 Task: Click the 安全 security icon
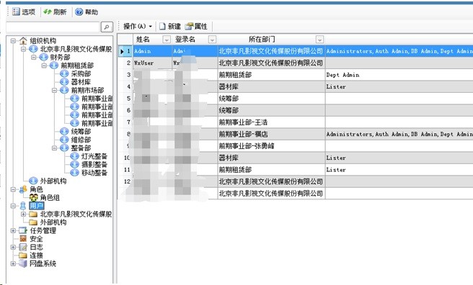pyautogui.click(x=23, y=239)
